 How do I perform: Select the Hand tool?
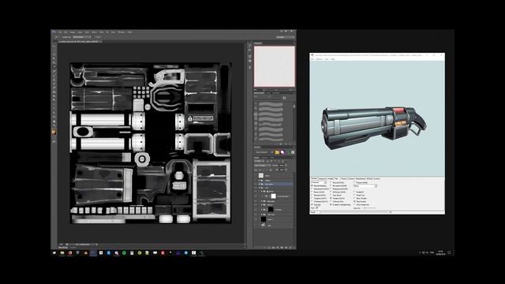coord(54,121)
